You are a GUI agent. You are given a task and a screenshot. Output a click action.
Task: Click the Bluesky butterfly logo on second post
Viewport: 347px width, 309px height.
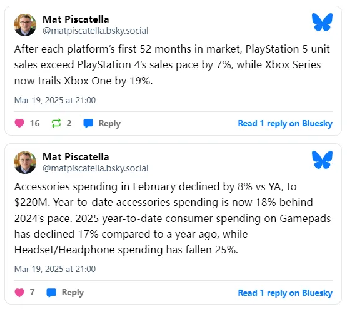322,160
